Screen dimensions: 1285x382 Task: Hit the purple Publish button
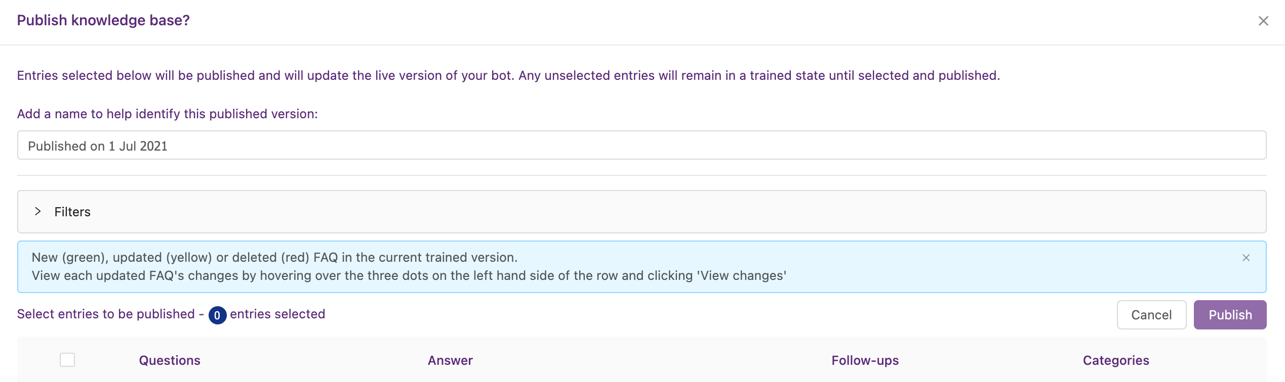coord(1230,315)
